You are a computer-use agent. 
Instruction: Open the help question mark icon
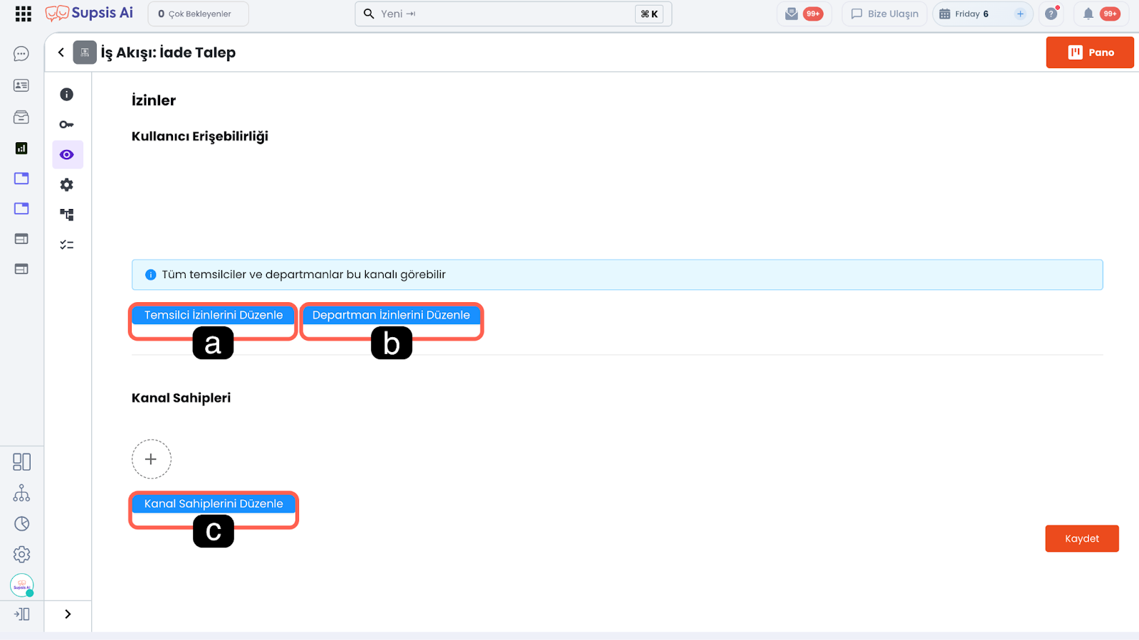[x=1051, y=14]
